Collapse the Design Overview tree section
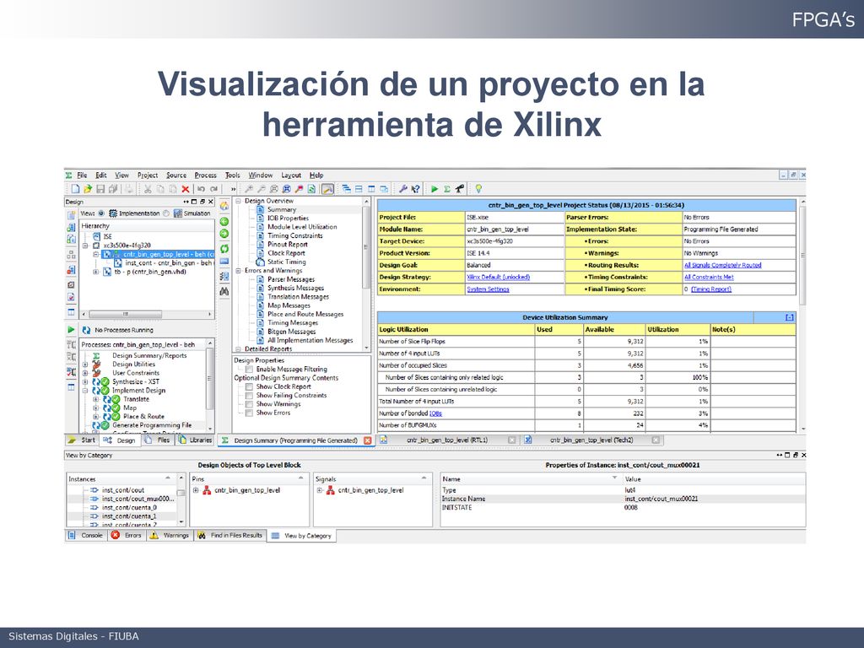This screenshot has height=648, width=864. (239, 201)
